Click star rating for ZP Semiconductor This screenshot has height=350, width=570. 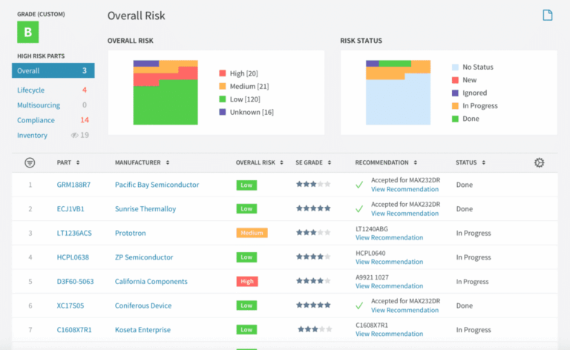pos(313,257)
